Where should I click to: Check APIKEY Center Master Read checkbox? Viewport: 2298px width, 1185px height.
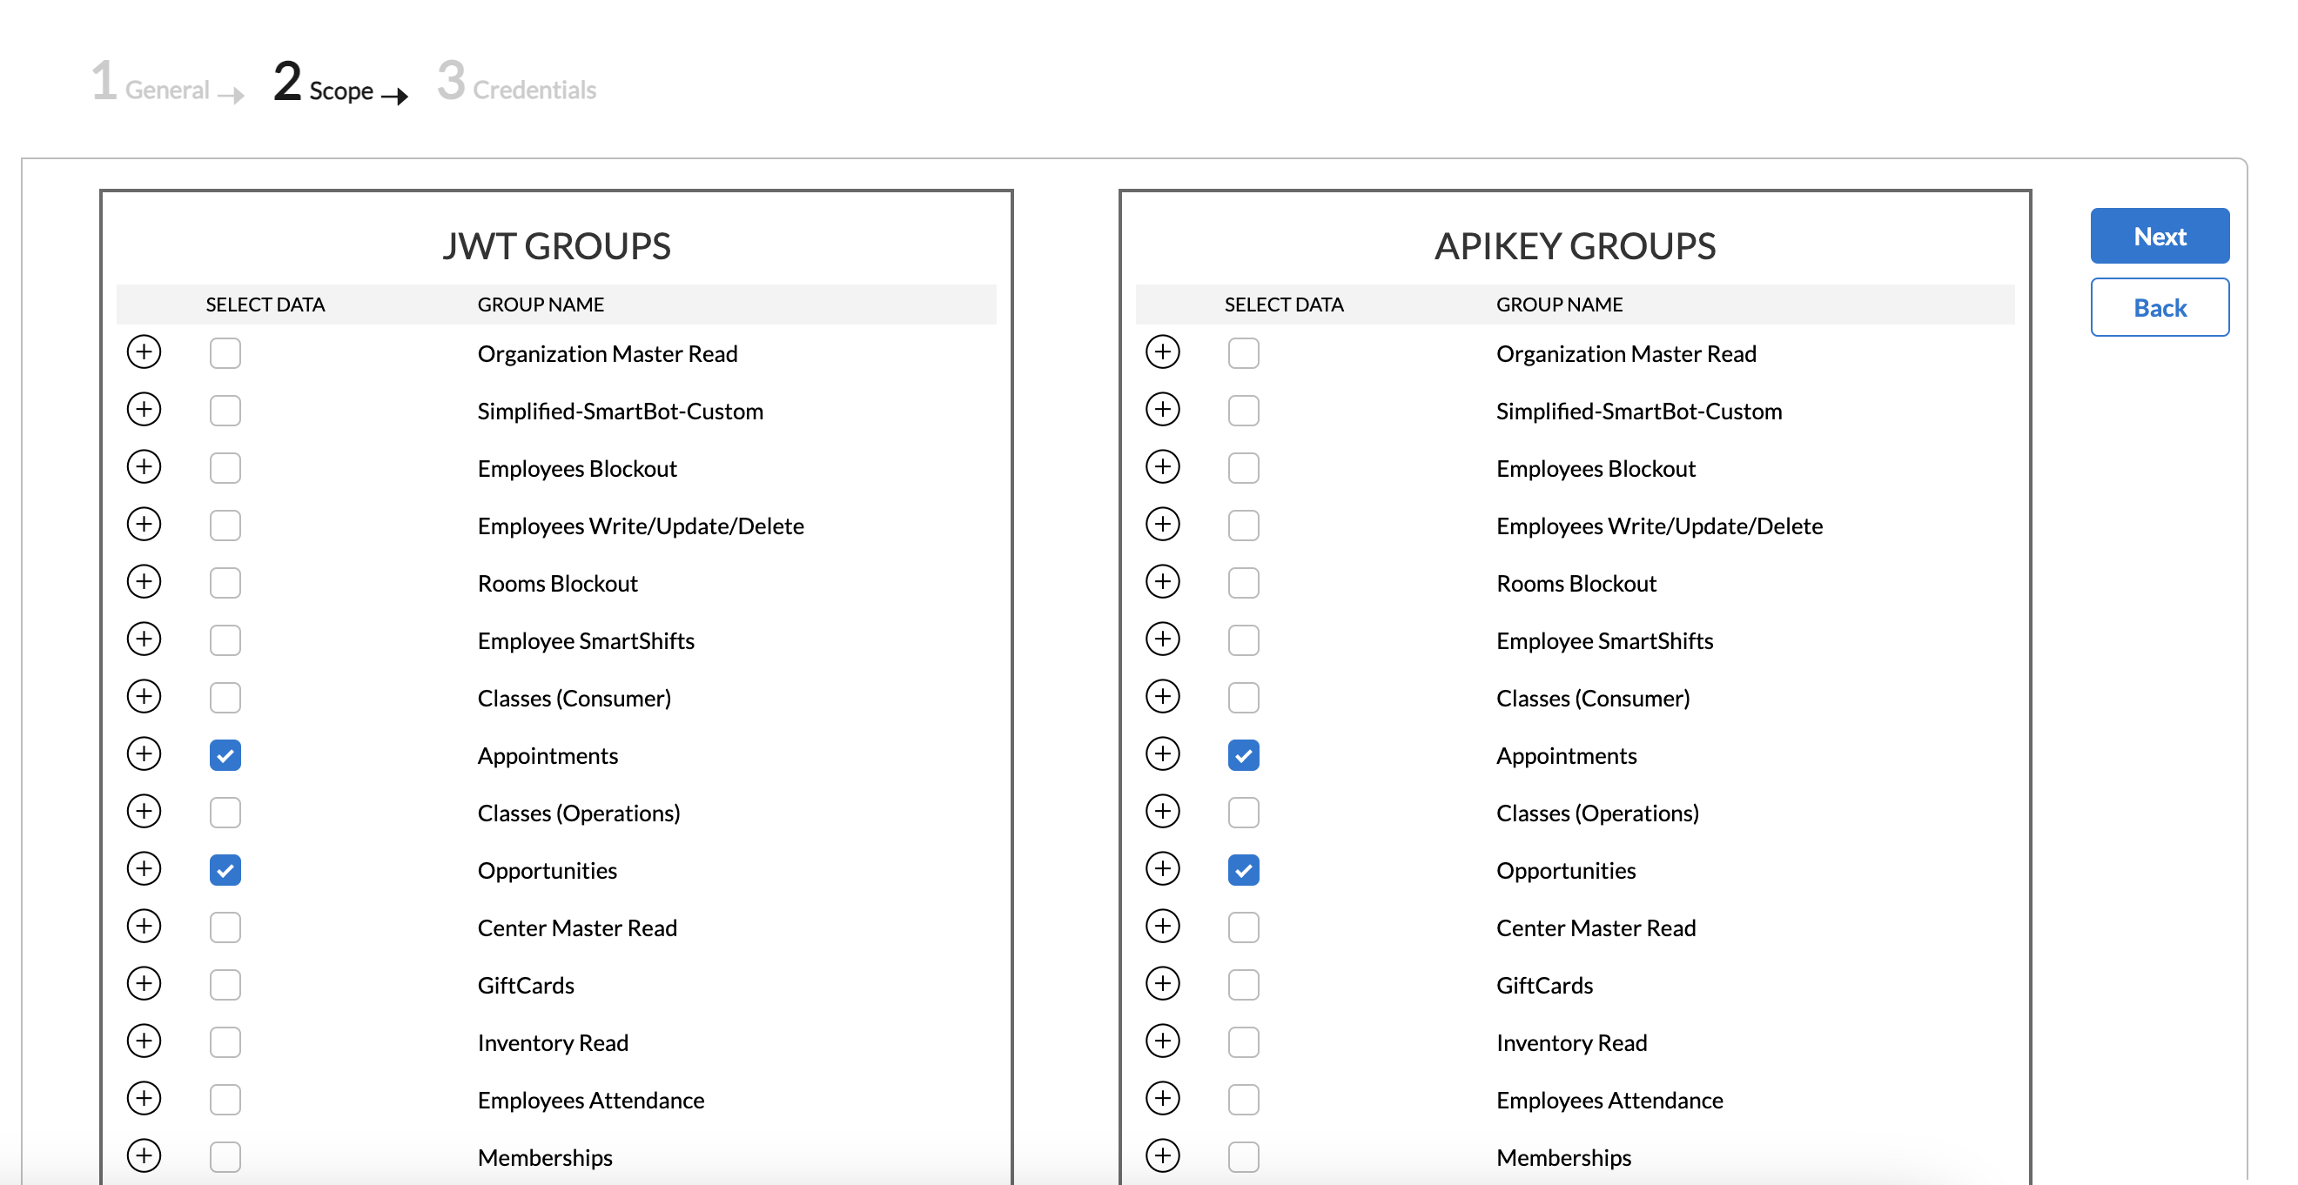1244,927
